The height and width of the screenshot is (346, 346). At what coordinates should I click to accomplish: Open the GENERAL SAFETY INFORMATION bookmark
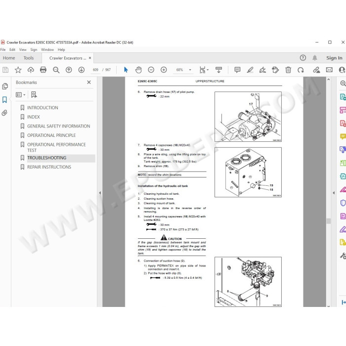point(59,126)
